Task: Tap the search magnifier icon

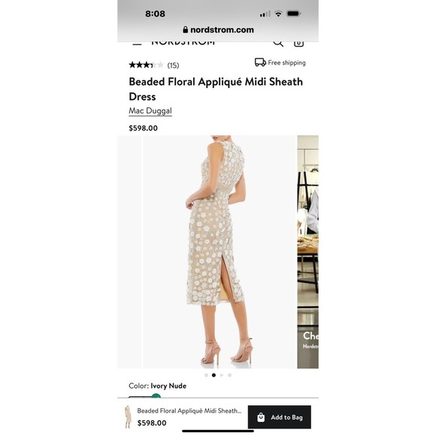Action: (x=278, y=44)
